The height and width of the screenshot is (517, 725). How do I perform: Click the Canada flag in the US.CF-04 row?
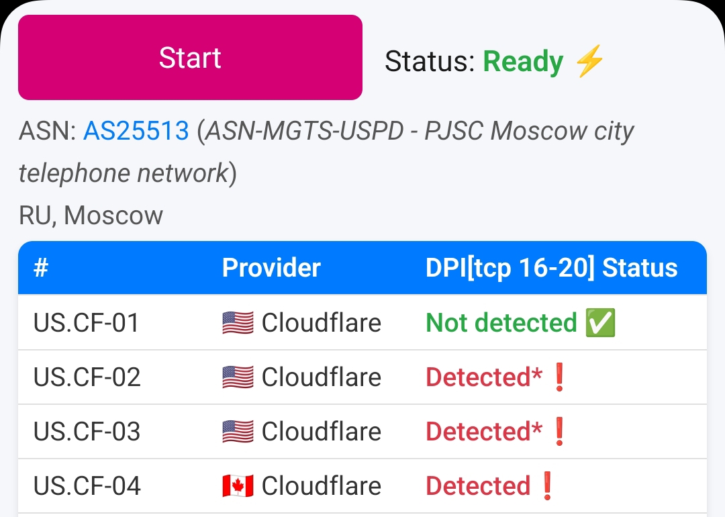tap(238, 486)
